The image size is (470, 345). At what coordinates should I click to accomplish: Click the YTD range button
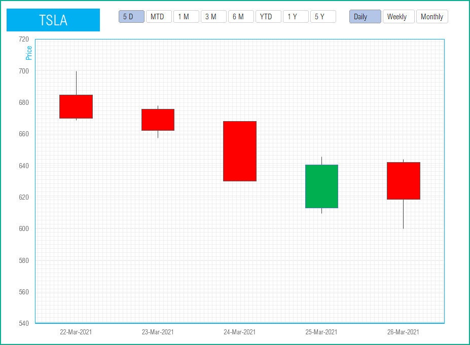[268, 16]
